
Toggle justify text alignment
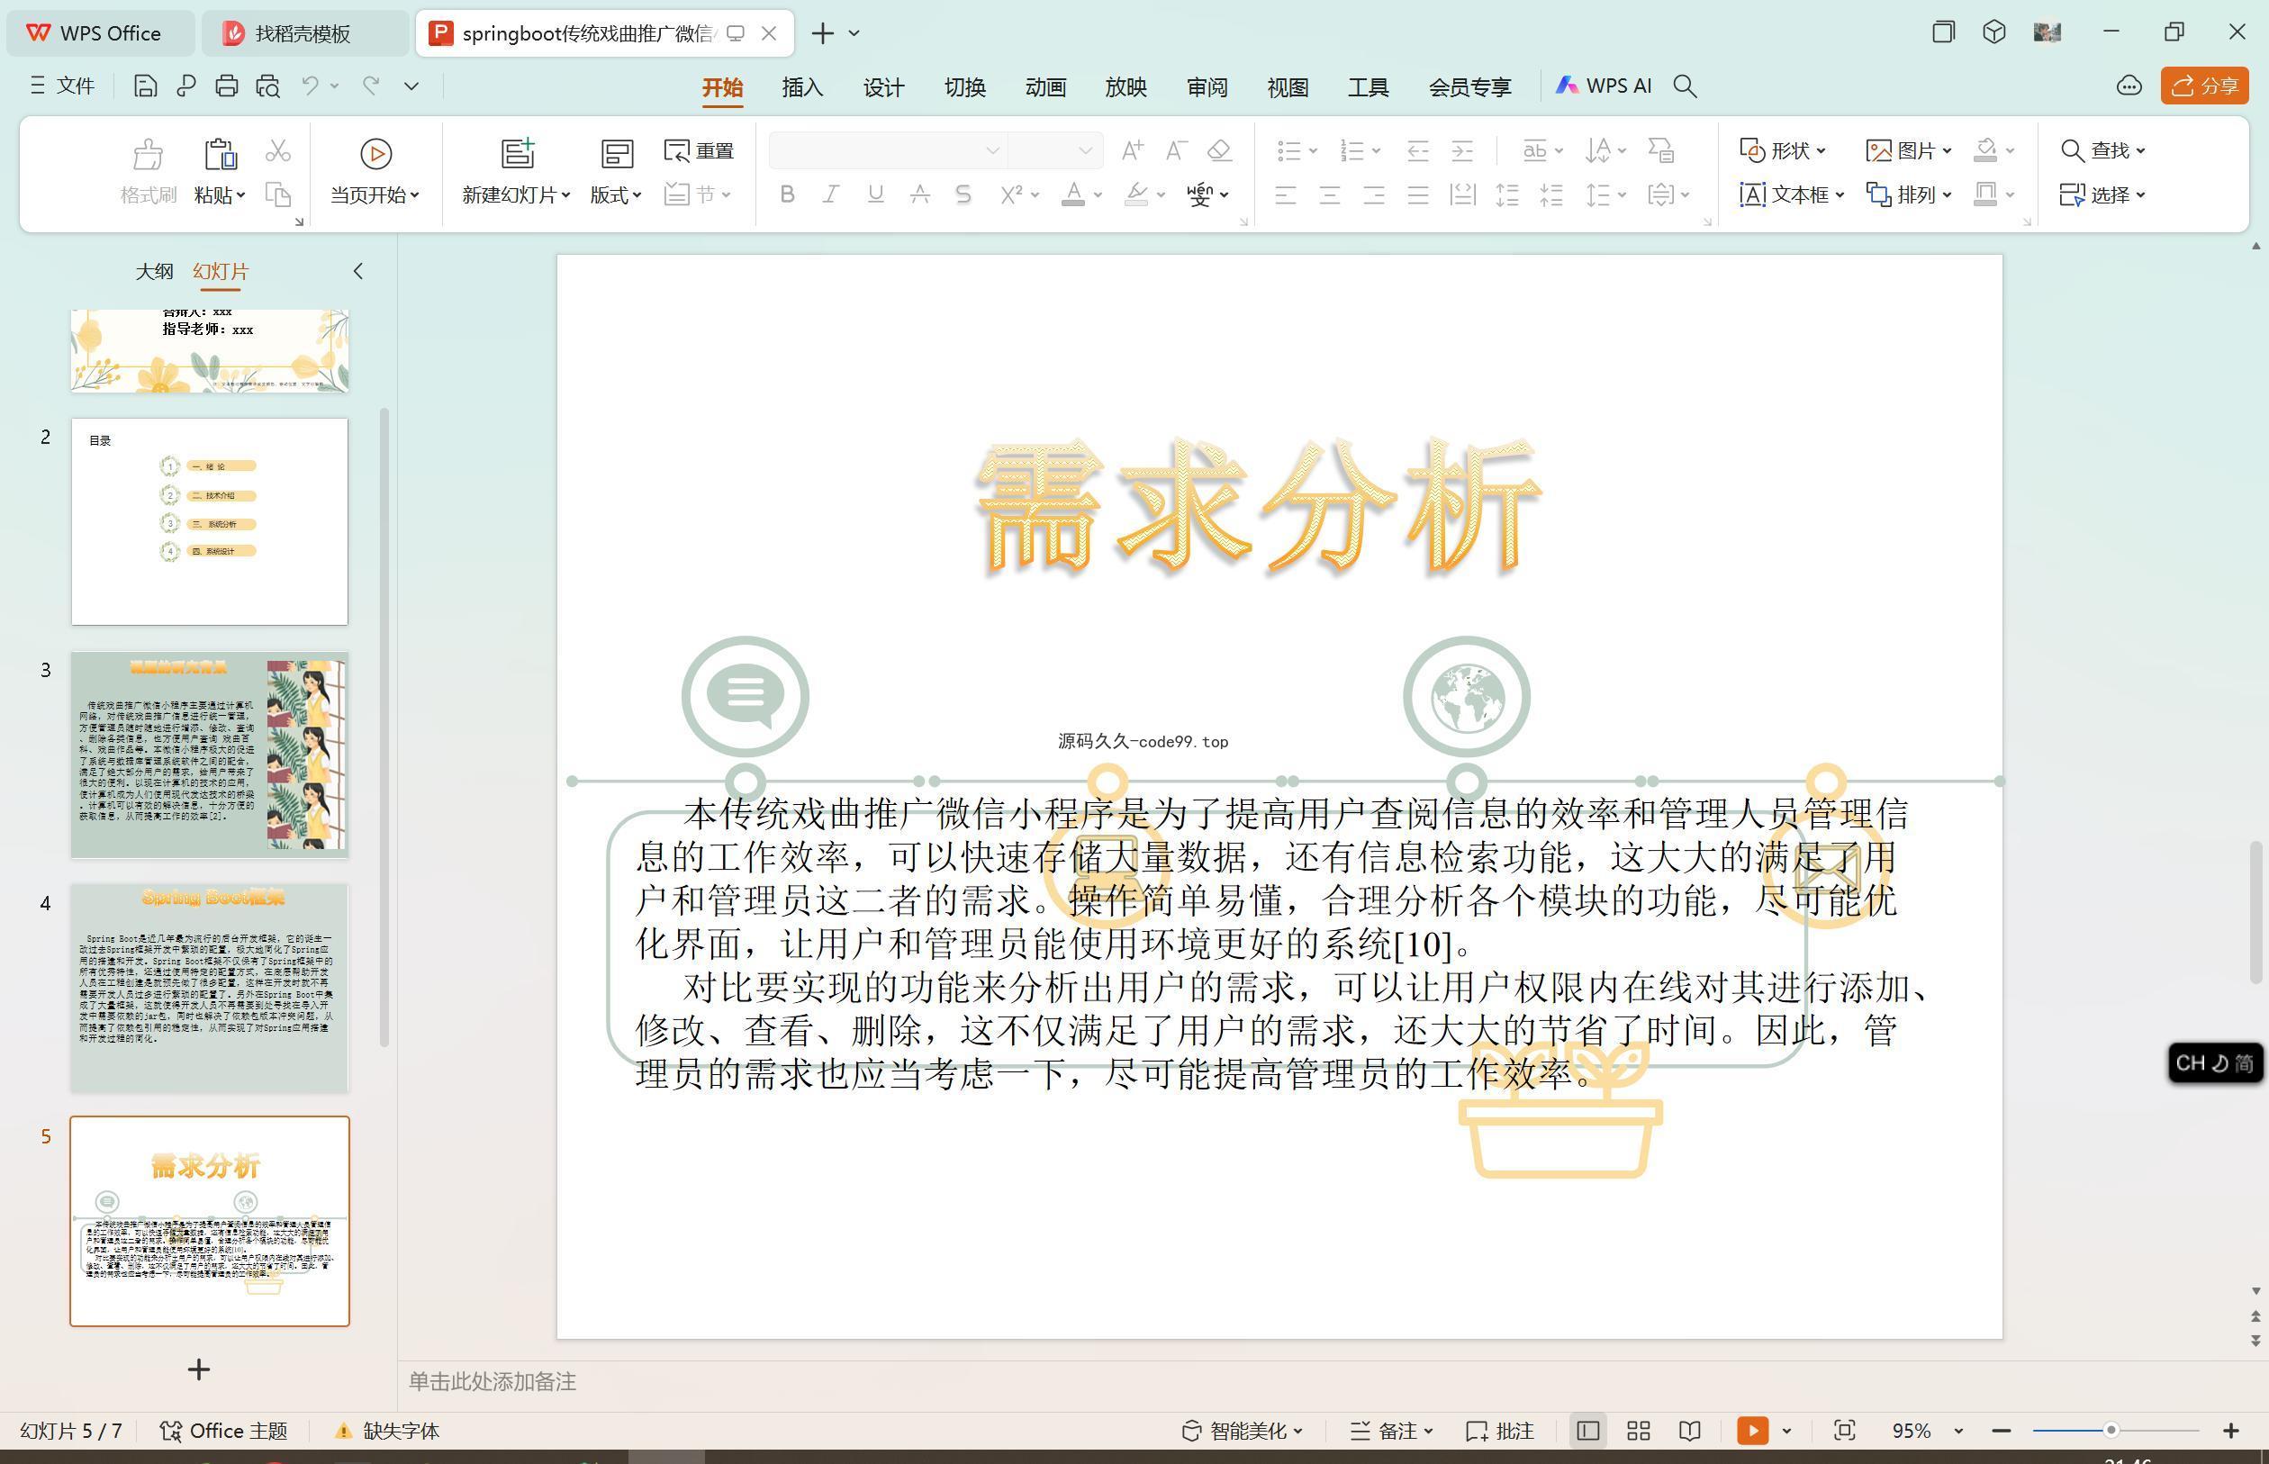(x=1418, y=196)
